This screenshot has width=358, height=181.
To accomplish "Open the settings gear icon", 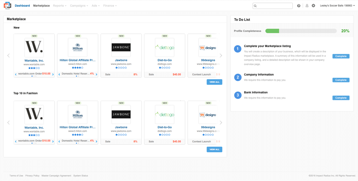I will (x=313, y=6).
